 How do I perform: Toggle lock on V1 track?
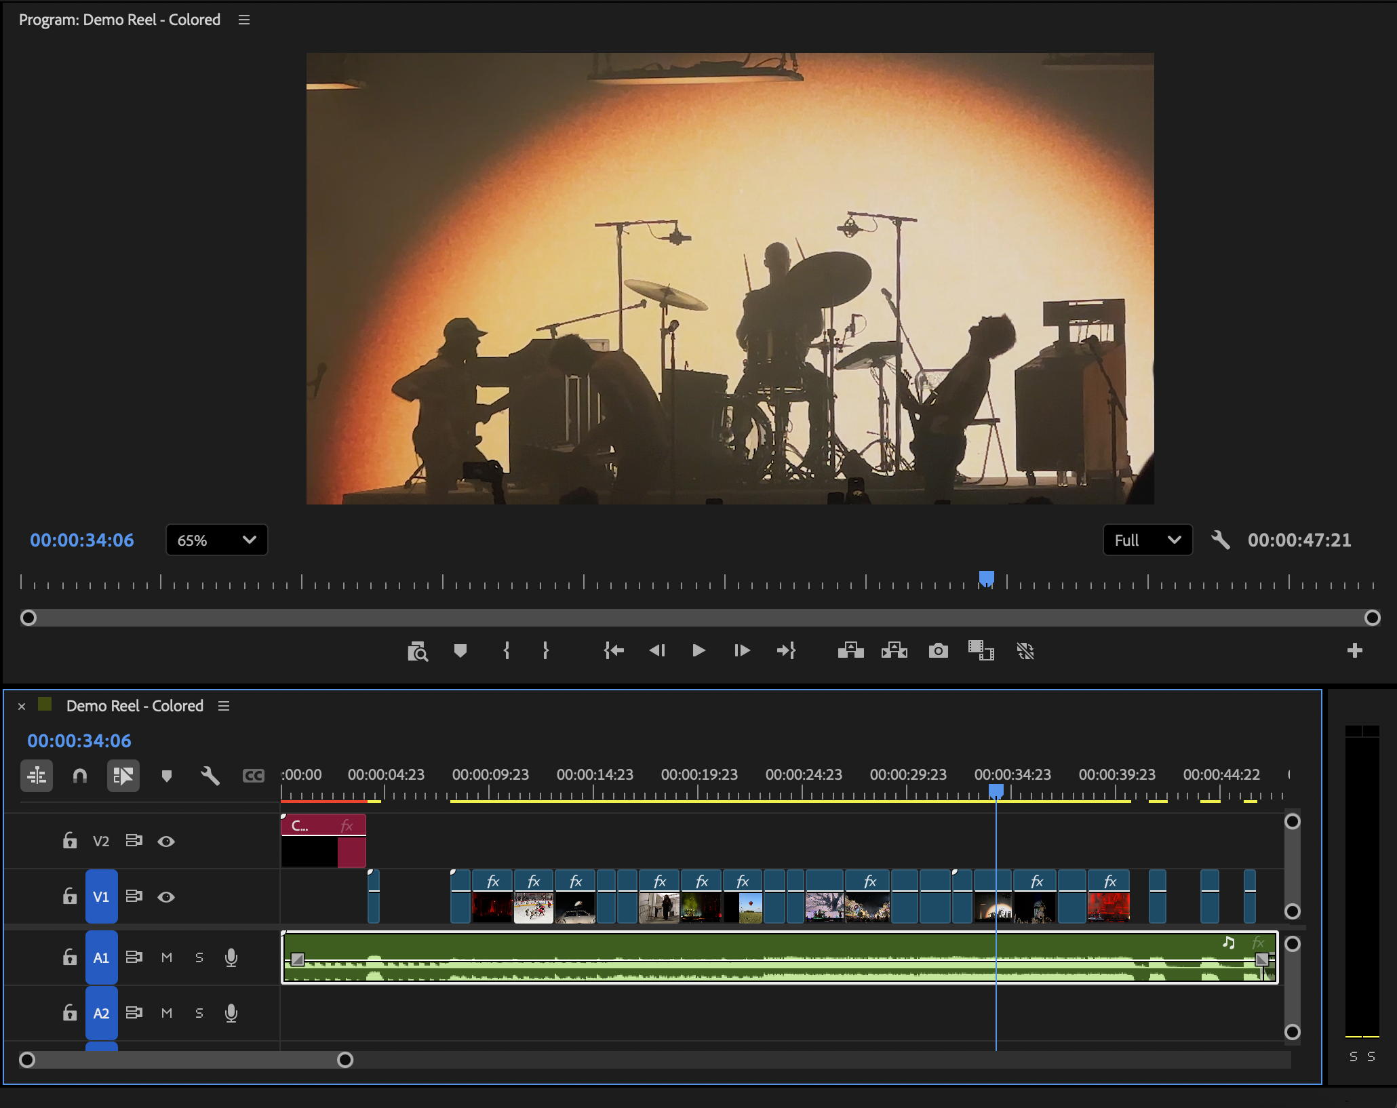click(70, 896)
